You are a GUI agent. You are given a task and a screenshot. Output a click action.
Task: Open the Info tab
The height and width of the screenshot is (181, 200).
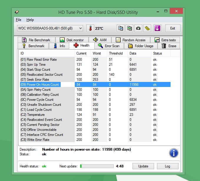click(59, 46)
